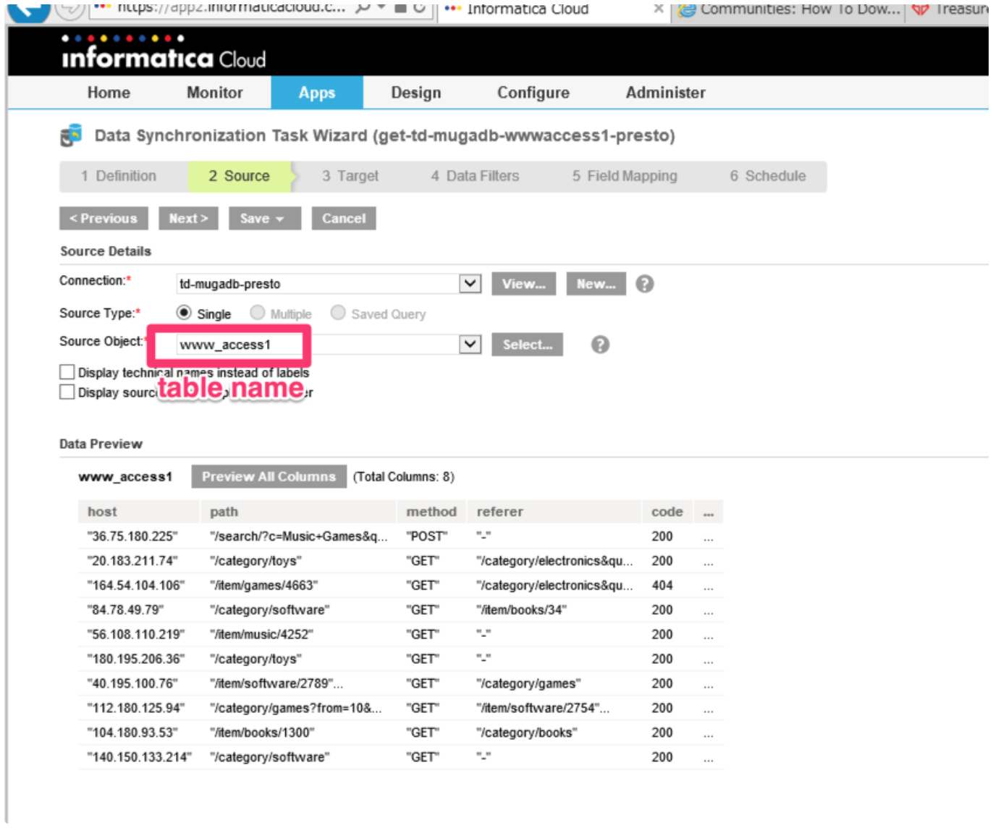Click the more columns ellipsis header
Viewport: 993px width, 831px height.
click(x=708, y=512)
